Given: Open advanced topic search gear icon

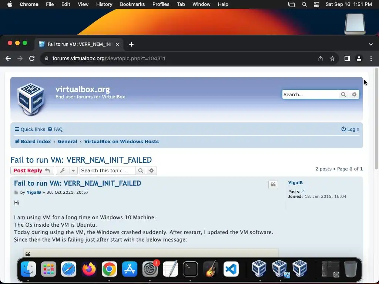Looking at the screenshot, I should 151,170.
